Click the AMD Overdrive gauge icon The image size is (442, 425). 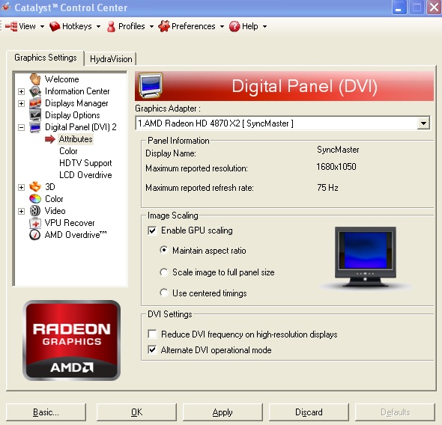point(35,235)
